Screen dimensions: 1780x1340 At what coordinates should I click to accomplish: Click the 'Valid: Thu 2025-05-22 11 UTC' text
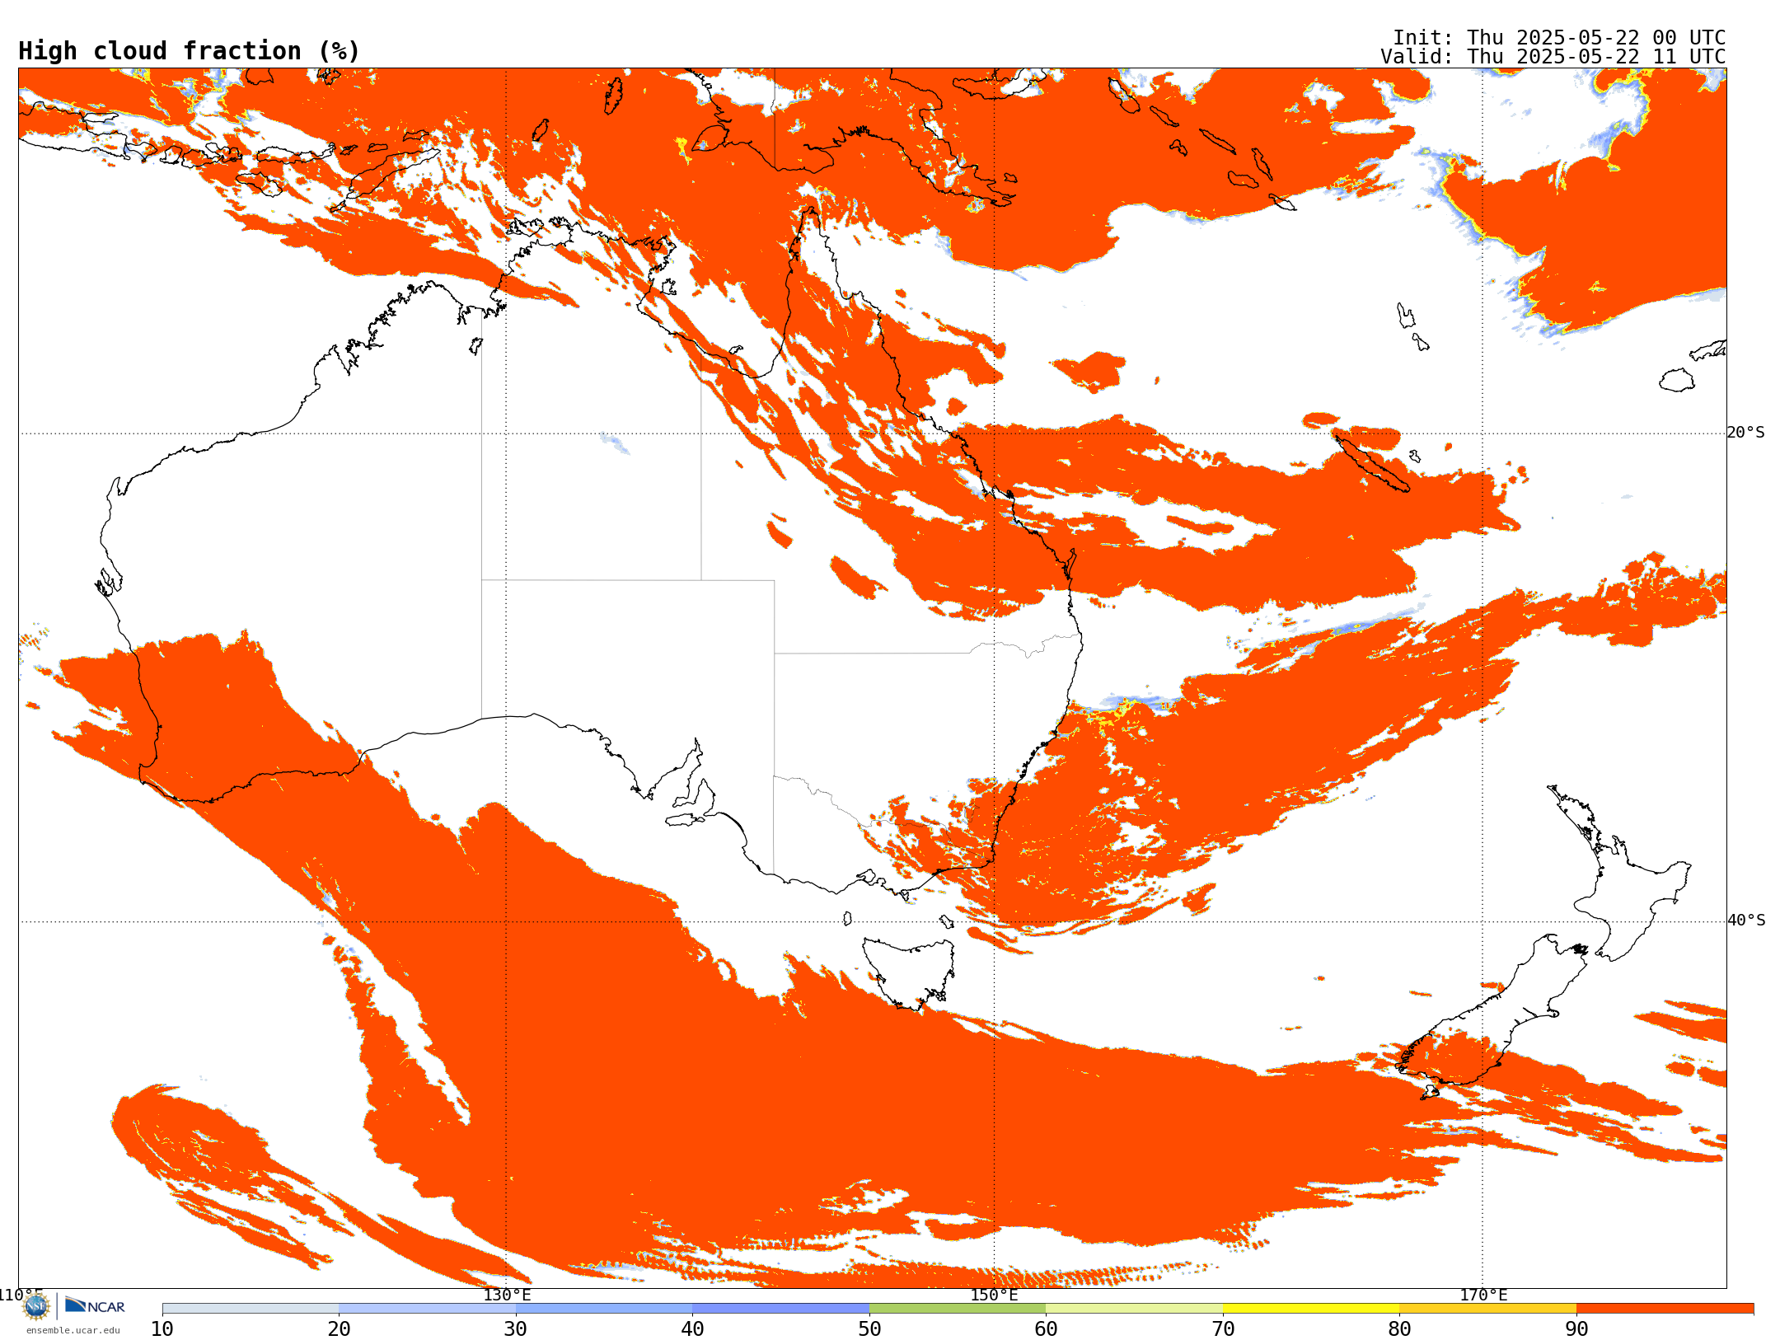[x=1553, y=57]
